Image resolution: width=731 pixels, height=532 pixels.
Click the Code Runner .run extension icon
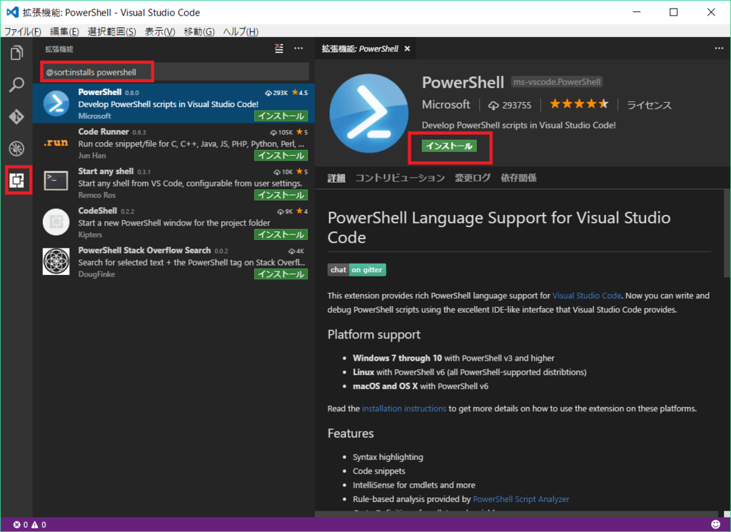pyautogui.click(x=56, y=141)
